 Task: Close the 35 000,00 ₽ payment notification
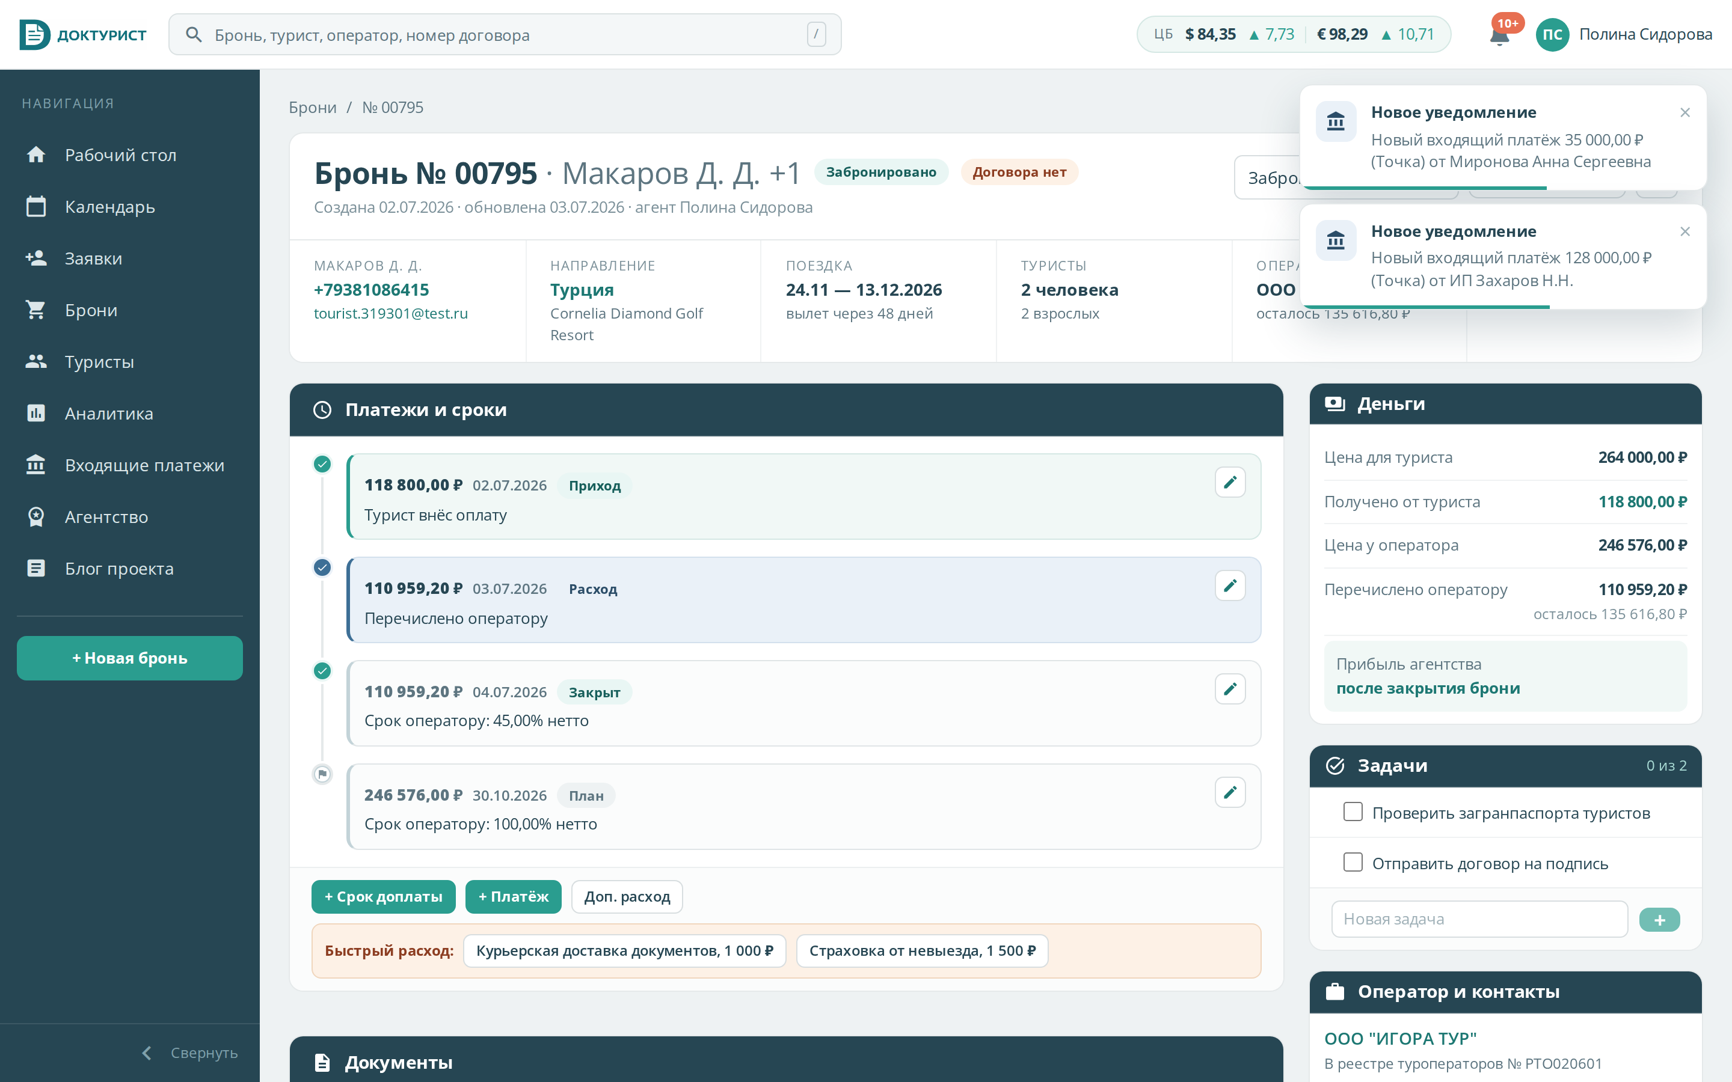1684,112
